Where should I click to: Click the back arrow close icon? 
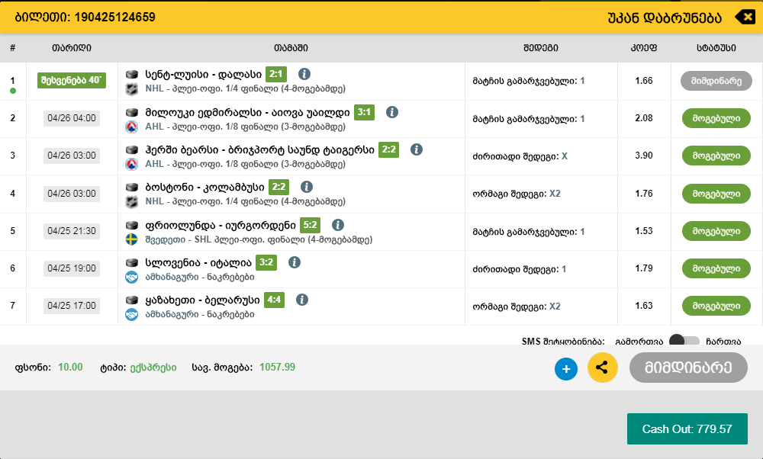pos(745,17)
